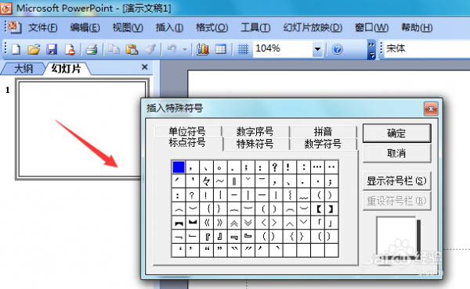Pick the ～ tilde symbol cell

click(220, 180)
